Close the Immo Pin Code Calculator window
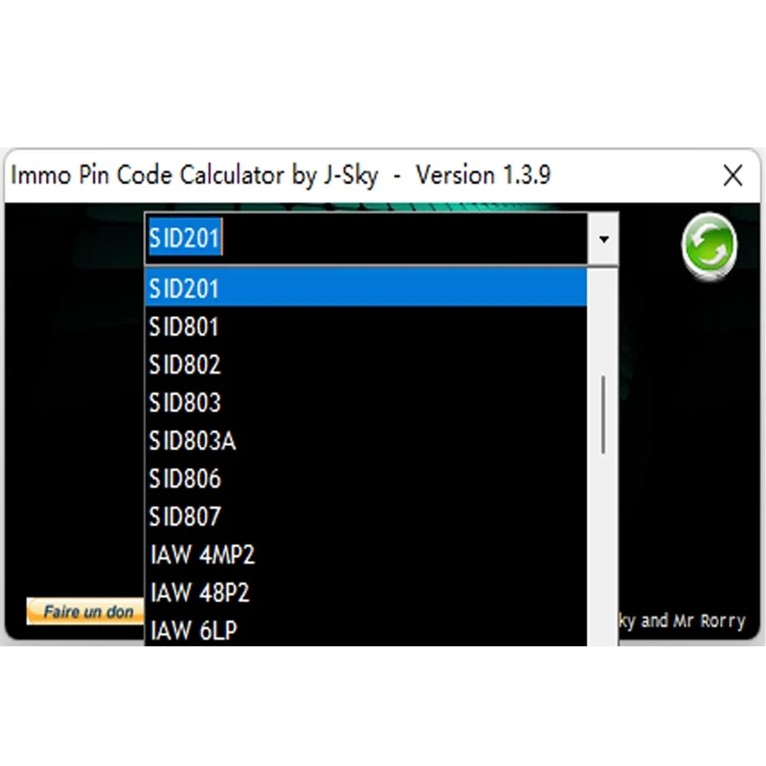Viewport: 766px width, 766px height. [x=732, y=175]
